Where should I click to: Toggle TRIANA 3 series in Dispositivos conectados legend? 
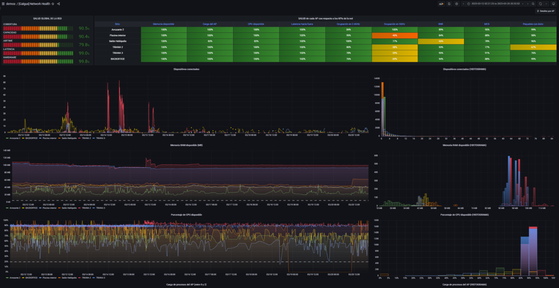point(100,138)
